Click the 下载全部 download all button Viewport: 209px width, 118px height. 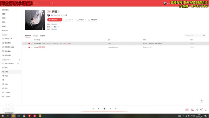(x=92, y=20)
